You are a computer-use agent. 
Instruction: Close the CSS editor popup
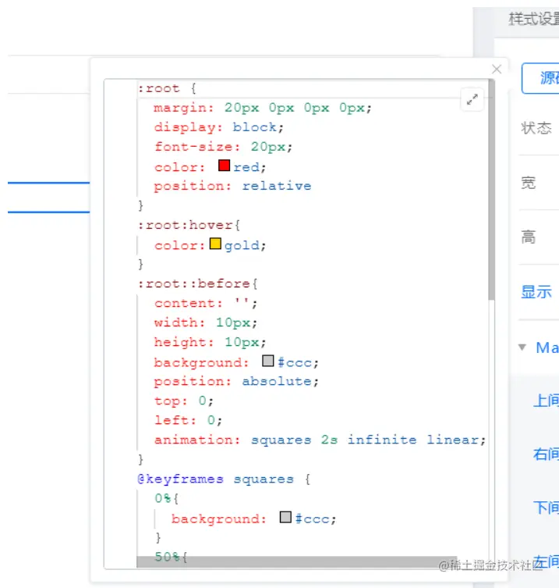[x=497, y=69]
